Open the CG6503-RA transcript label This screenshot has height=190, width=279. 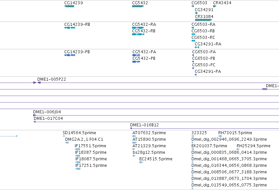pos(203,24)
